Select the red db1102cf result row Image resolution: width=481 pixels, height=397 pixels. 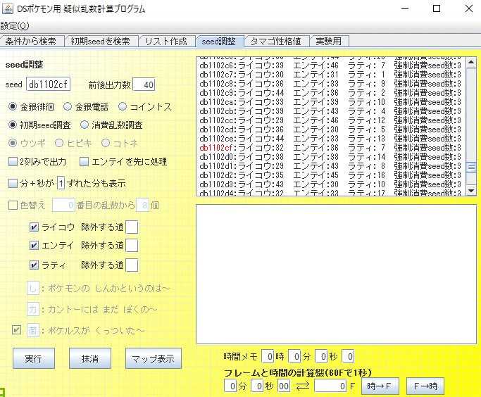(331, 148)
